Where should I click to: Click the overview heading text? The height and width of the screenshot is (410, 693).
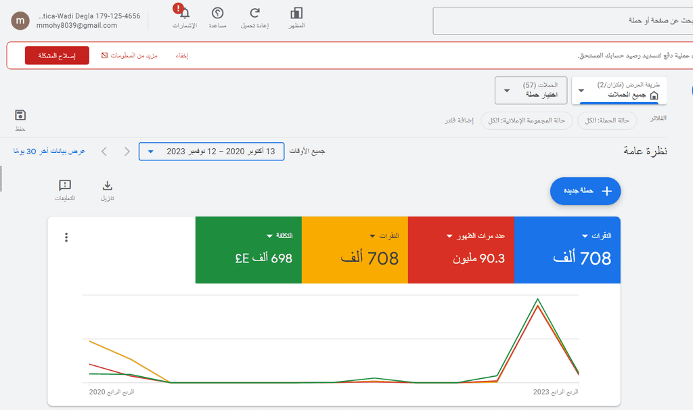click(645, 151)
